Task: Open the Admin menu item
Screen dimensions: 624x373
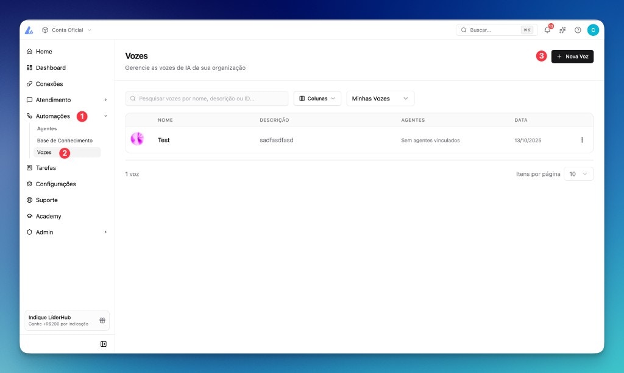Action: [x=46, y=232]
